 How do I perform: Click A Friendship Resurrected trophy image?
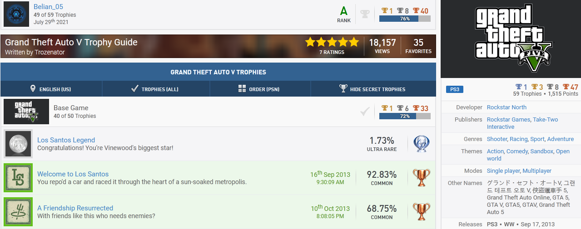tap(18, 212)
